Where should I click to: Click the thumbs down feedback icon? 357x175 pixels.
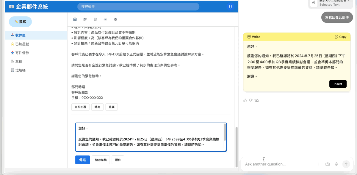tap(251, 101)
